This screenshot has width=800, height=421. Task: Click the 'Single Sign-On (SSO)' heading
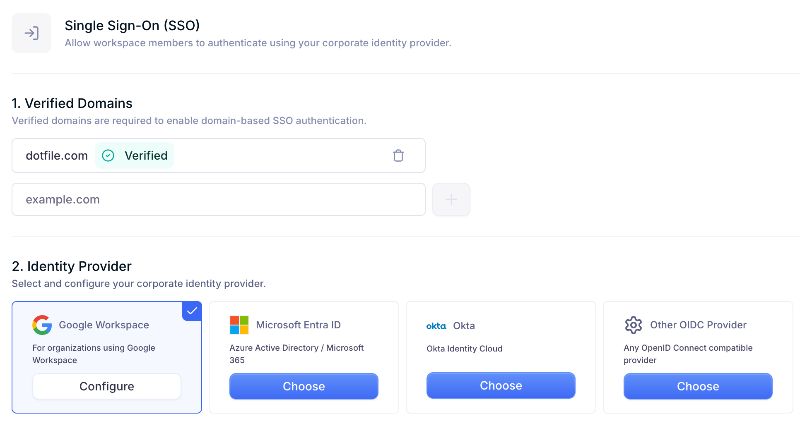click(132, 26)
